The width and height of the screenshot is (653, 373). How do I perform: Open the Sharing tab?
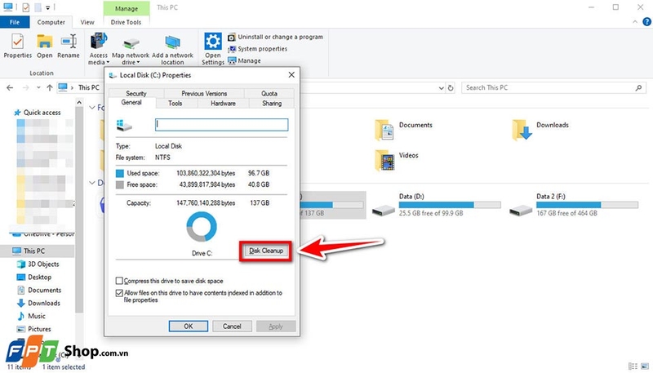[x=272, y=103]
